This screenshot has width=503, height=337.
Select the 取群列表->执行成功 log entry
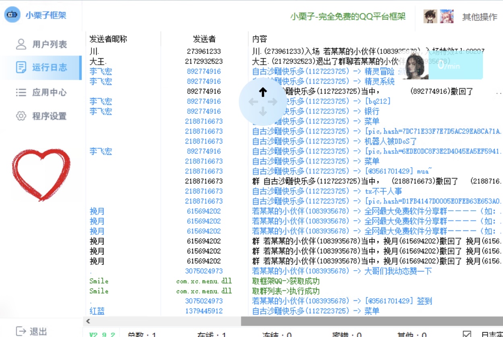tap(286, 291)
